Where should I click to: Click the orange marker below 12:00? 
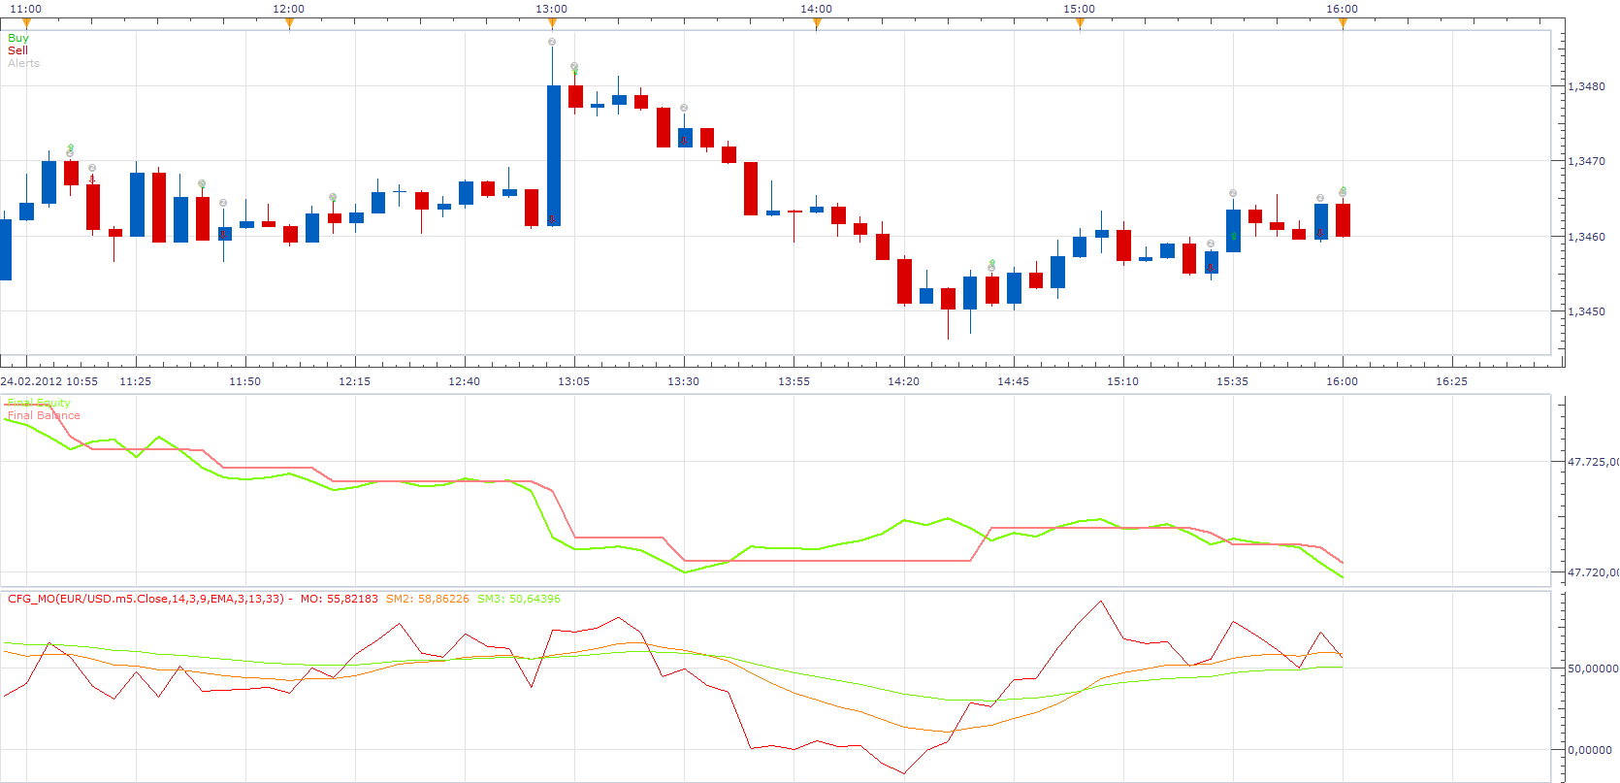289,23
